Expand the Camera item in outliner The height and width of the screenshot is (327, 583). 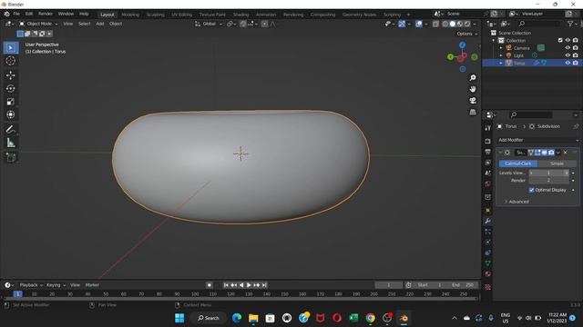tap(501, 48)
